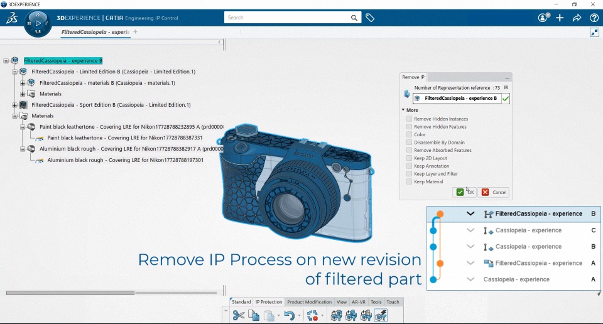Select the Cut scissors tool

pos(239,316)
